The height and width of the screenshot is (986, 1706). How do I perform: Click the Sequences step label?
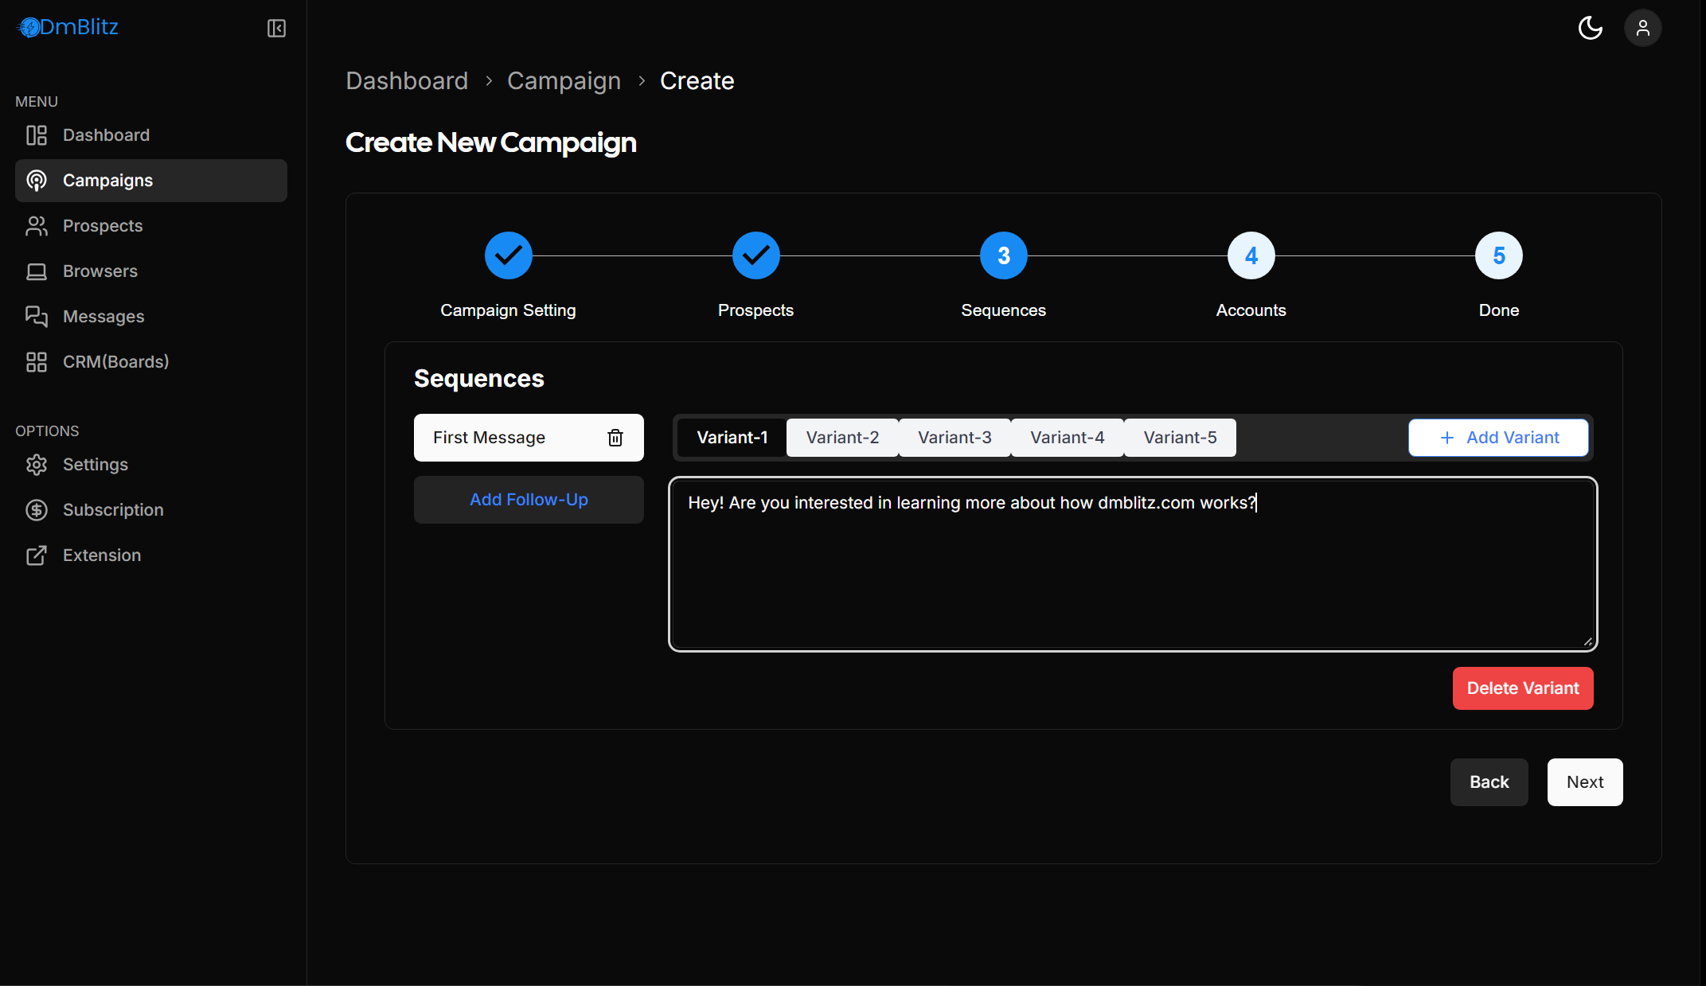[x=1003, y=310]
